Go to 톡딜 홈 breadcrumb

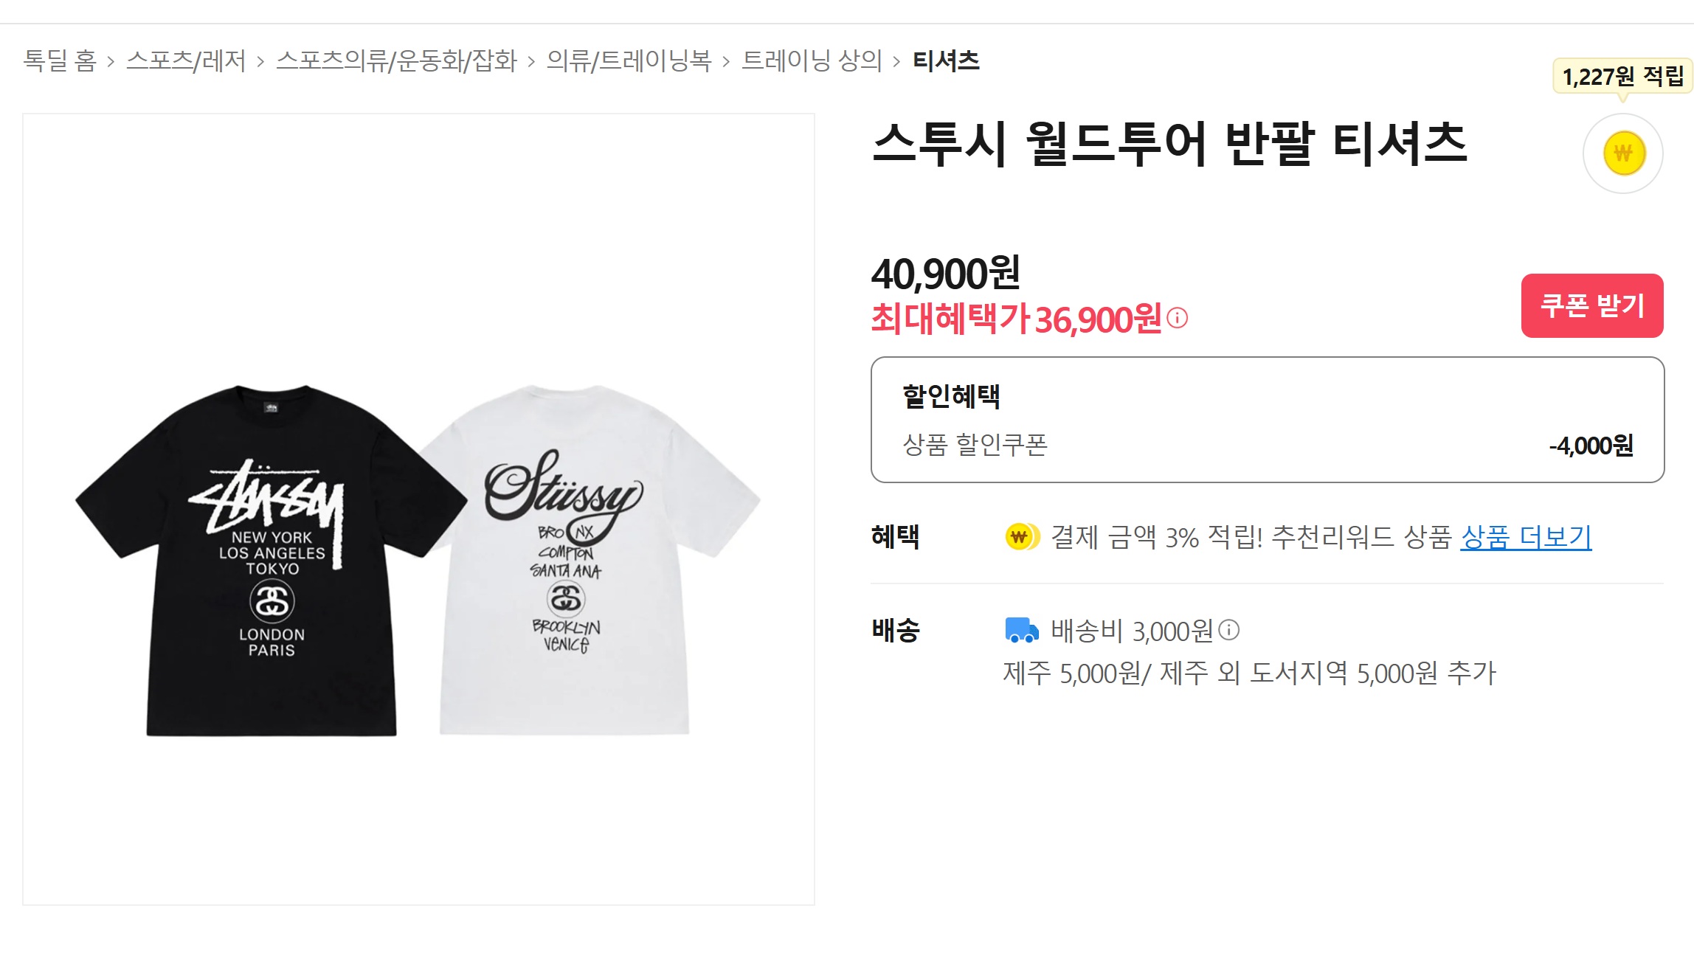[60, 60]
